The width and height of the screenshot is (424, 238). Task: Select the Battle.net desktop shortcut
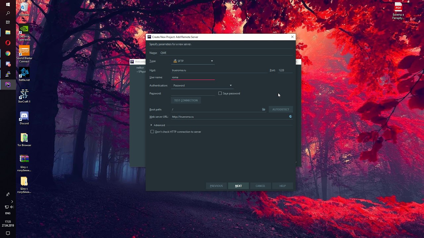[x=24, y=74]
